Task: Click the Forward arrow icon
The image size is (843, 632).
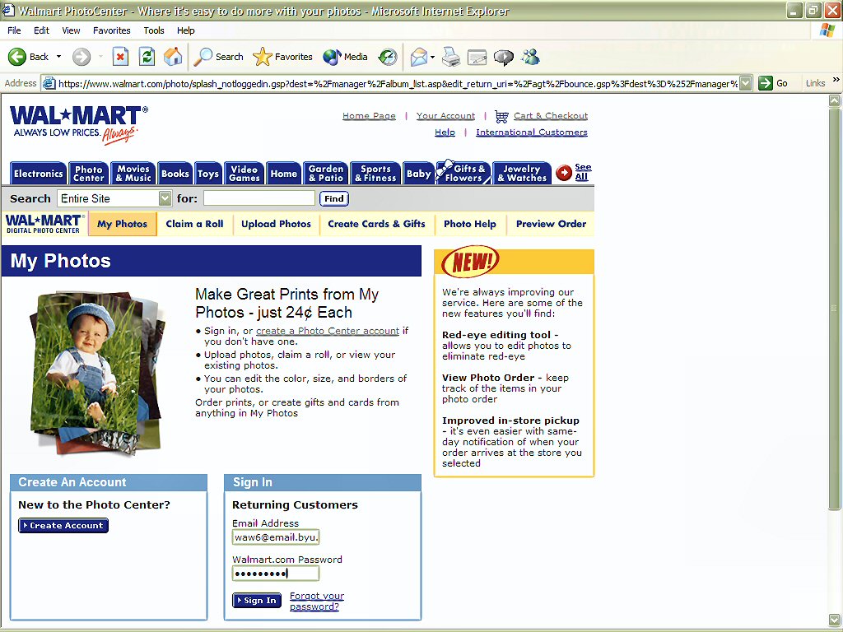Action: tap(82, 57)
